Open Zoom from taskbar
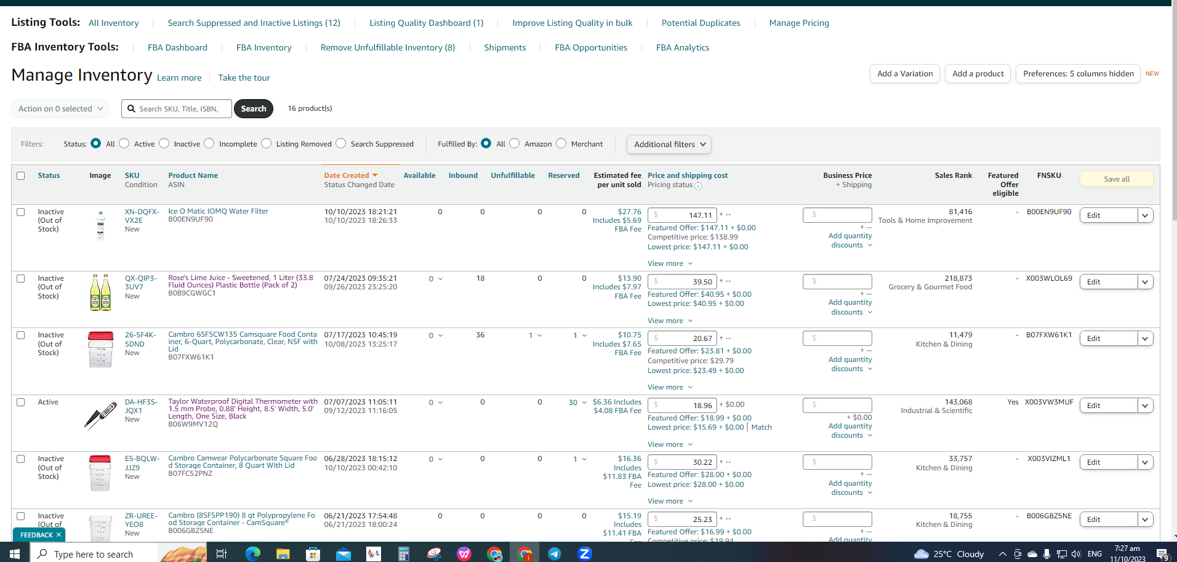The image size is (1177, 562). click(x=585, y=554)
